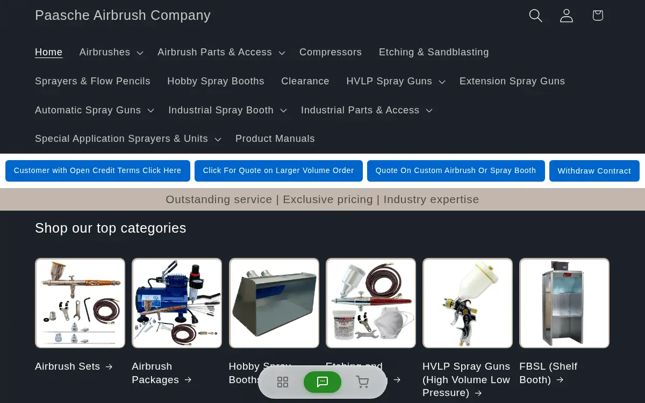The width and height of the screenshot is (645, 403).
Task: Open the floating grid apps icon
Action: [x=283, y=382]
